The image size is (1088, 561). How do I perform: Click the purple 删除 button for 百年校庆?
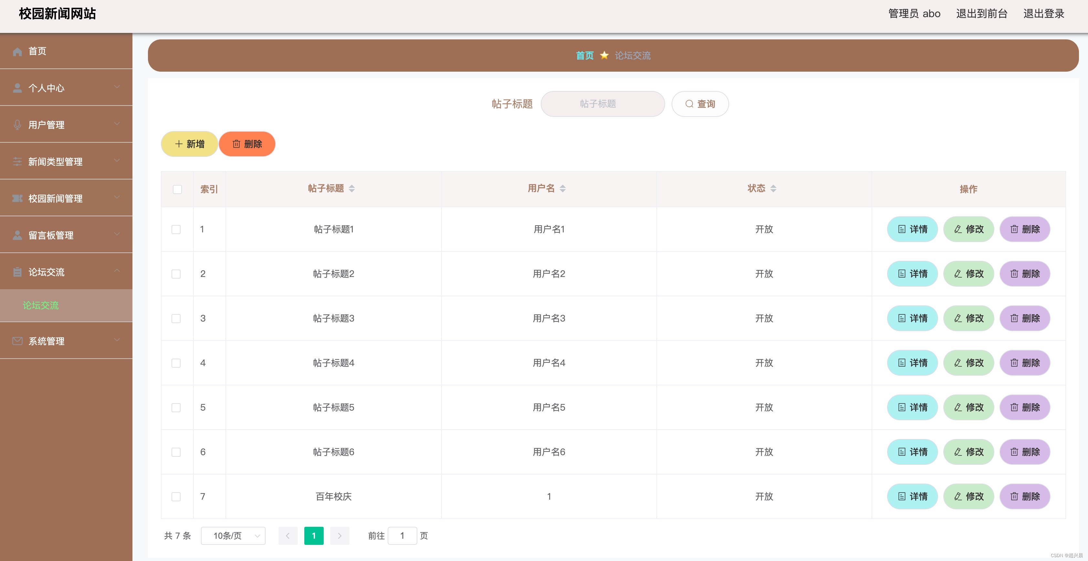1025,496
